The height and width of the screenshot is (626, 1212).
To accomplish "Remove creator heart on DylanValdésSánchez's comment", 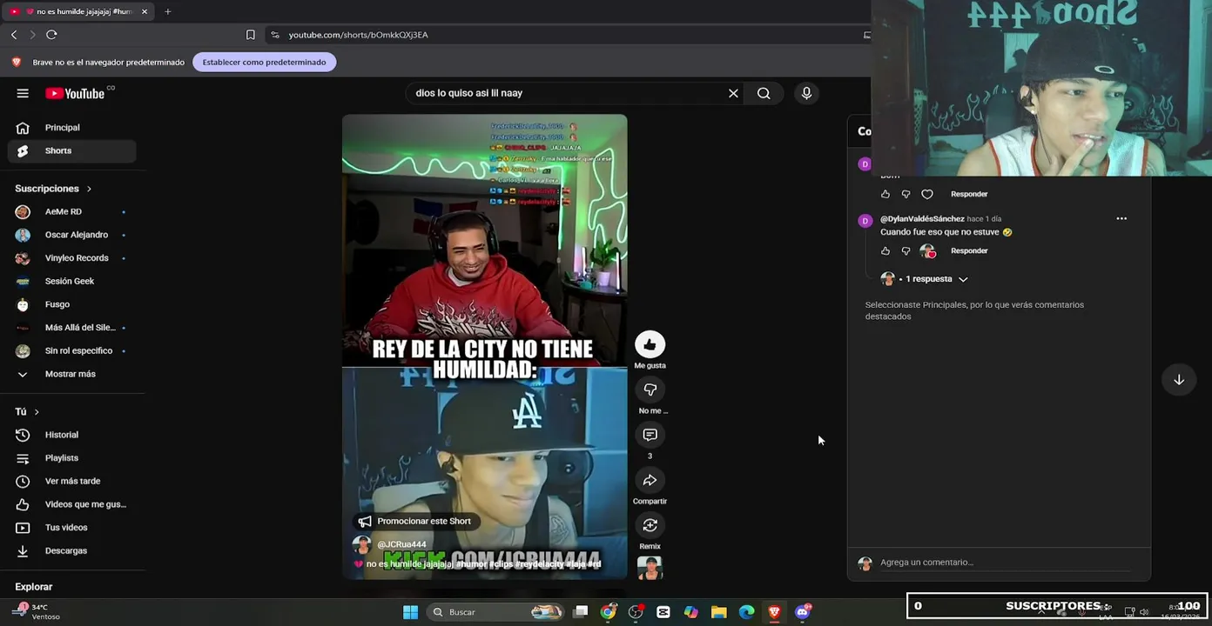I will 928,251.
